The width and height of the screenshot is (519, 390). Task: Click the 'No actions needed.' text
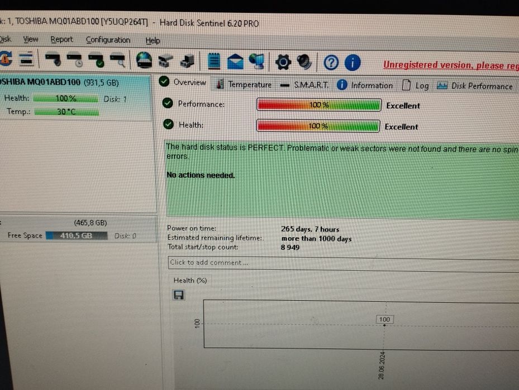click(x=201, y=175)
